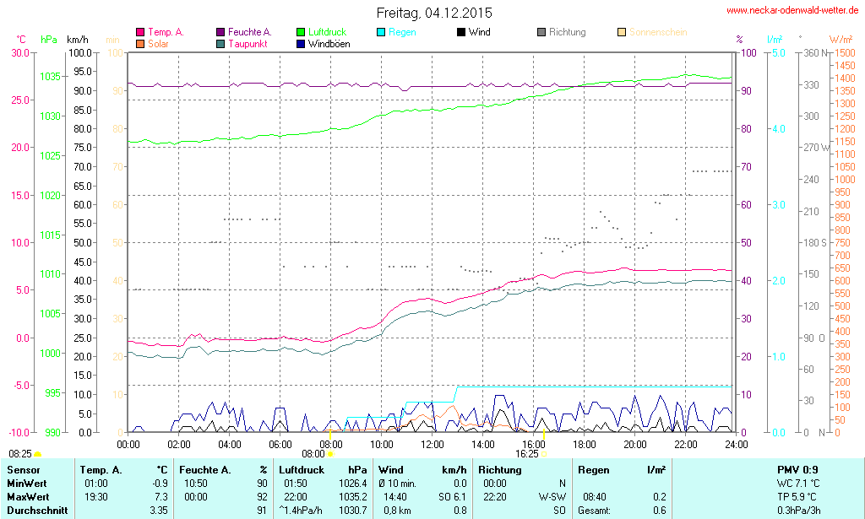865x519 pixels.
Task: Click the green Luftdruck legend swatch
Action: click(x=301, y=32)
